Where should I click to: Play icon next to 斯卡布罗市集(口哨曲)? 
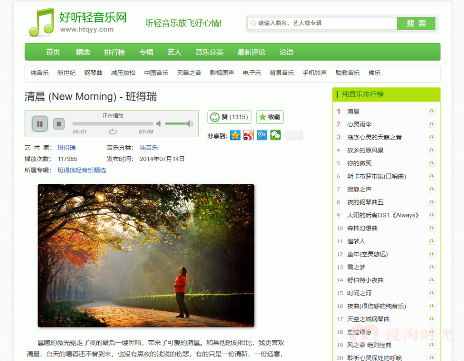coord(431,176)
